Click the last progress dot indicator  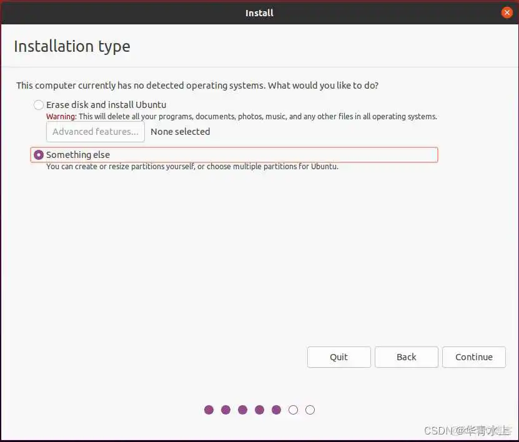310,410
